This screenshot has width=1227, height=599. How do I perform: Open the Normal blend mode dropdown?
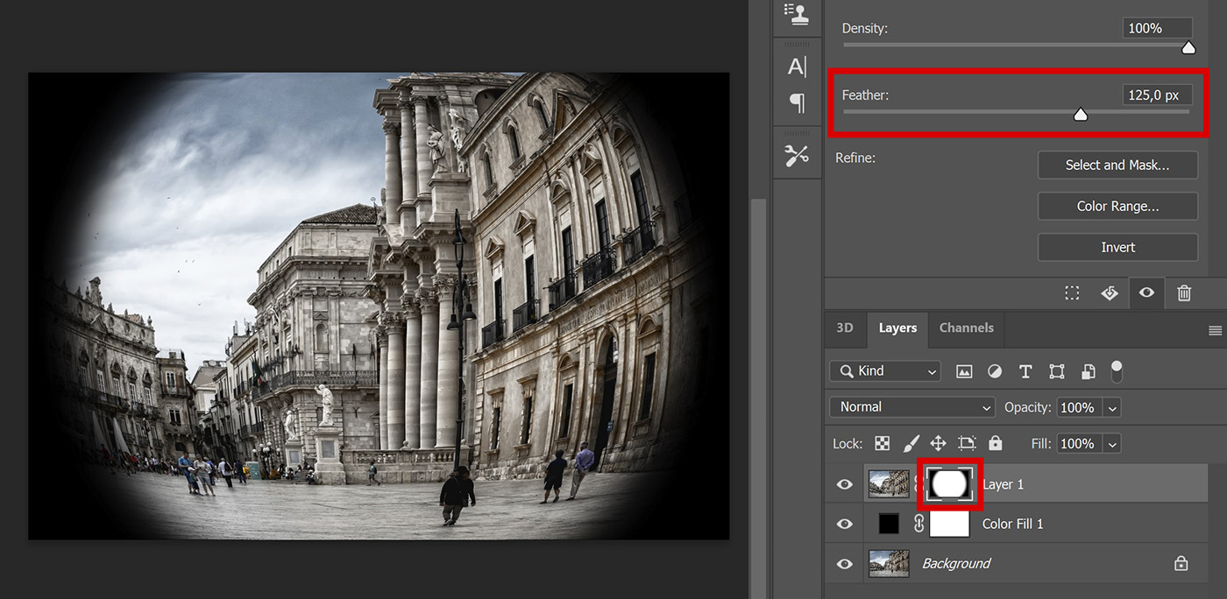911,407
